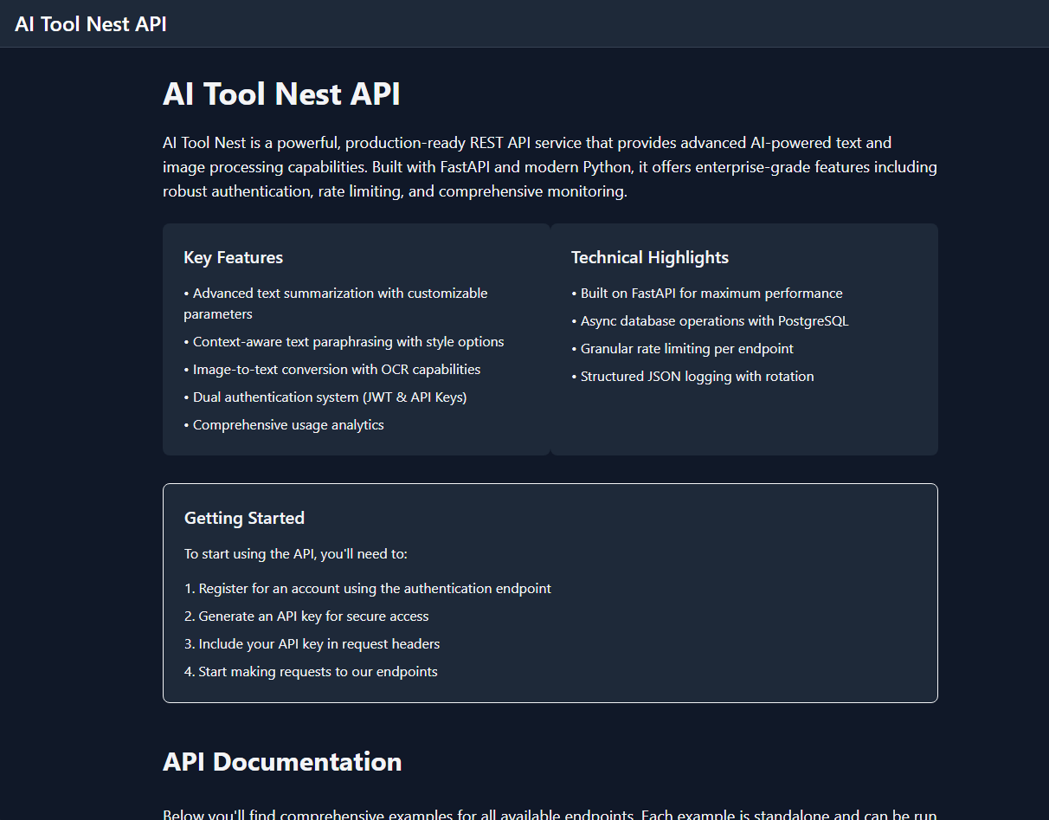Viewport: 1049px width, 820px height.
Task: Click the Key Features section heading
Action: click(x=233, y=257)
